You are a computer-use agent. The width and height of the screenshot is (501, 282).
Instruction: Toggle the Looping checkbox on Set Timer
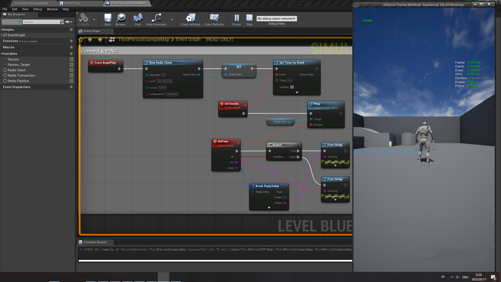[x=292, y=87]
